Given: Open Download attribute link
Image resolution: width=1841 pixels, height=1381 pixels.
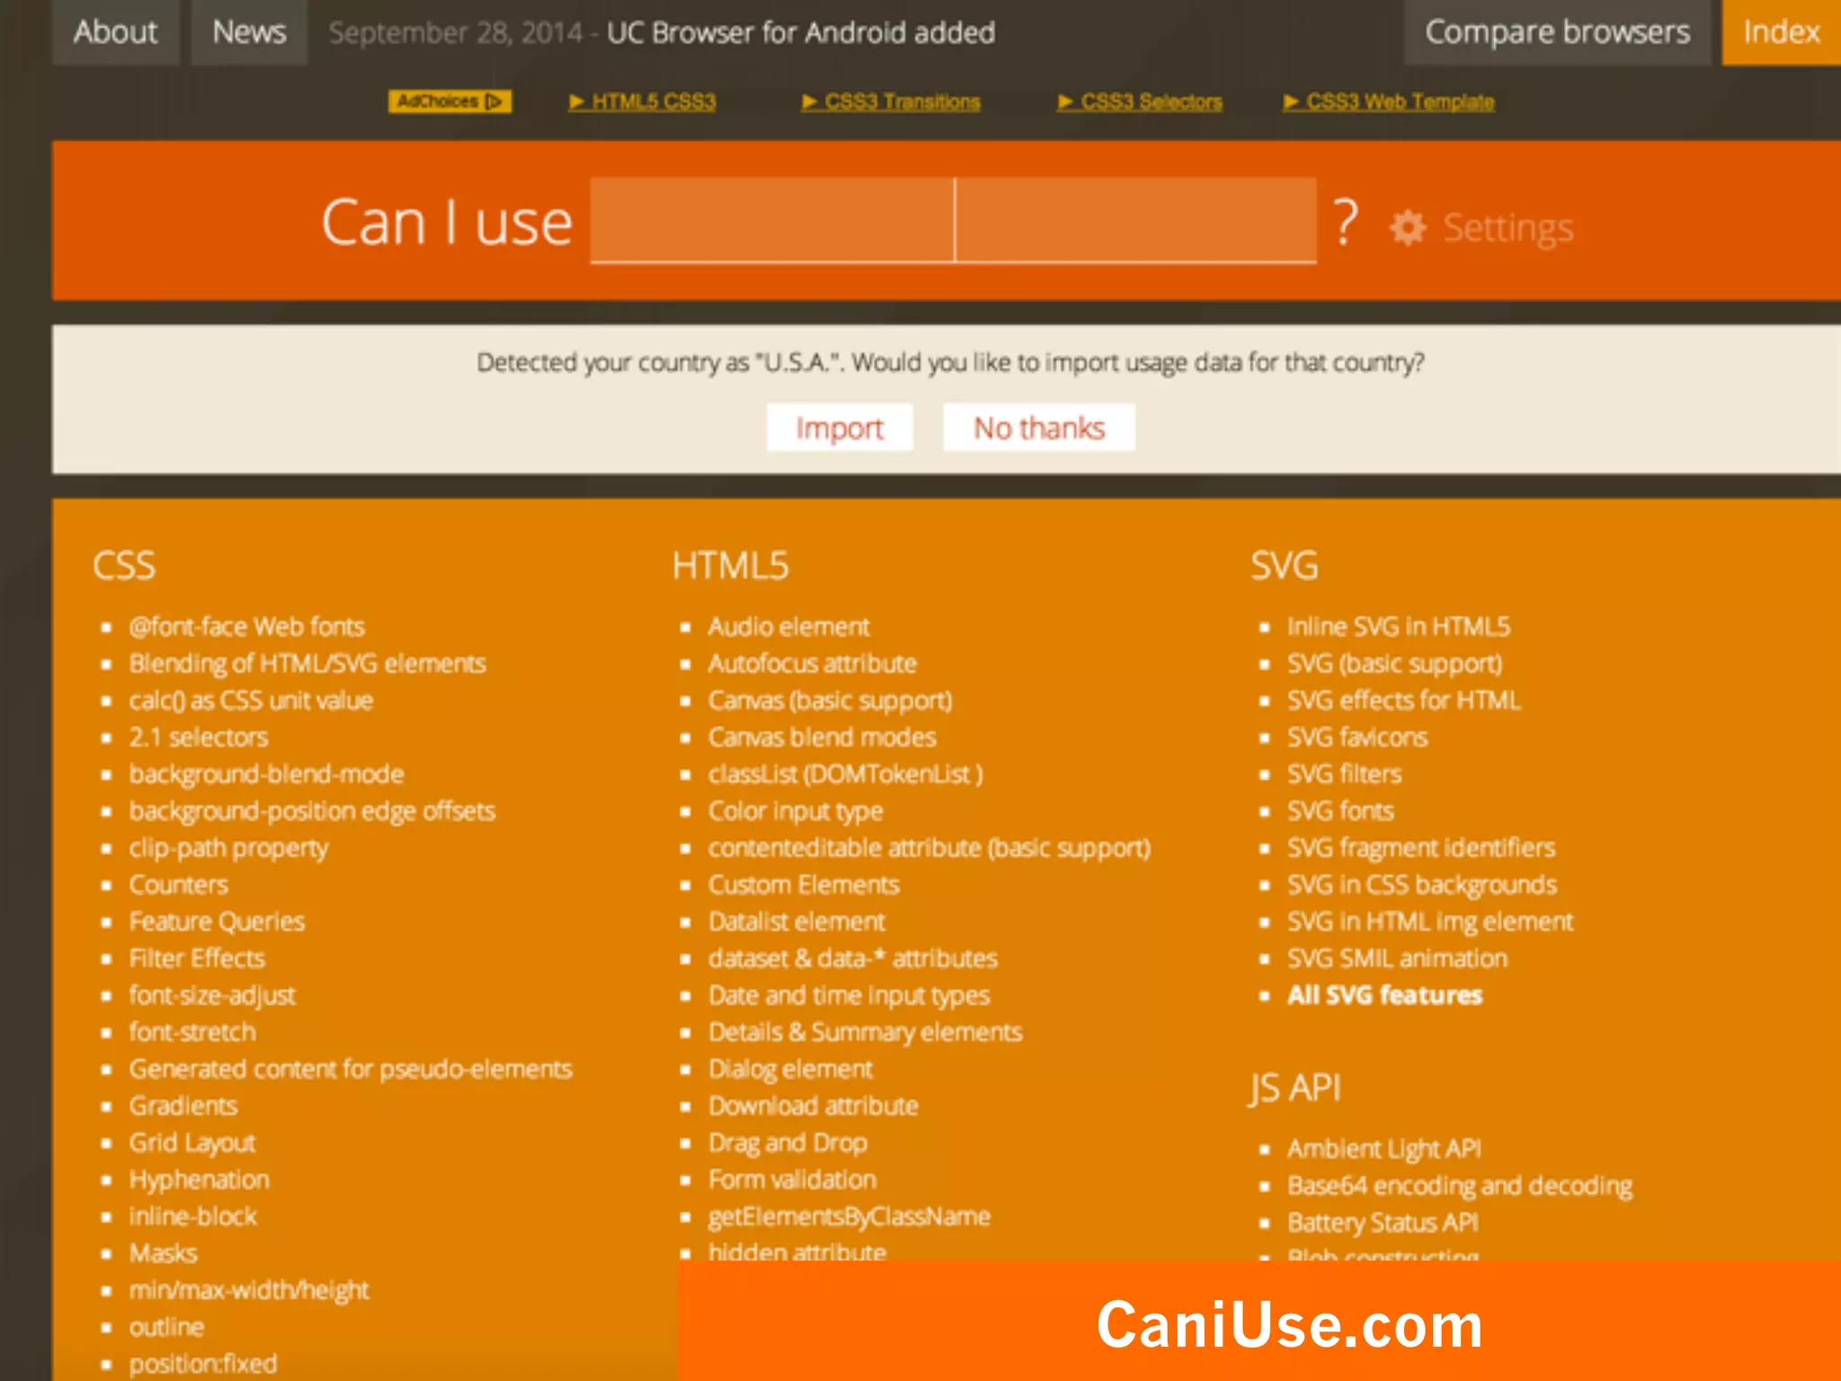Looking at the screenshot, I should click(813, 1106).
